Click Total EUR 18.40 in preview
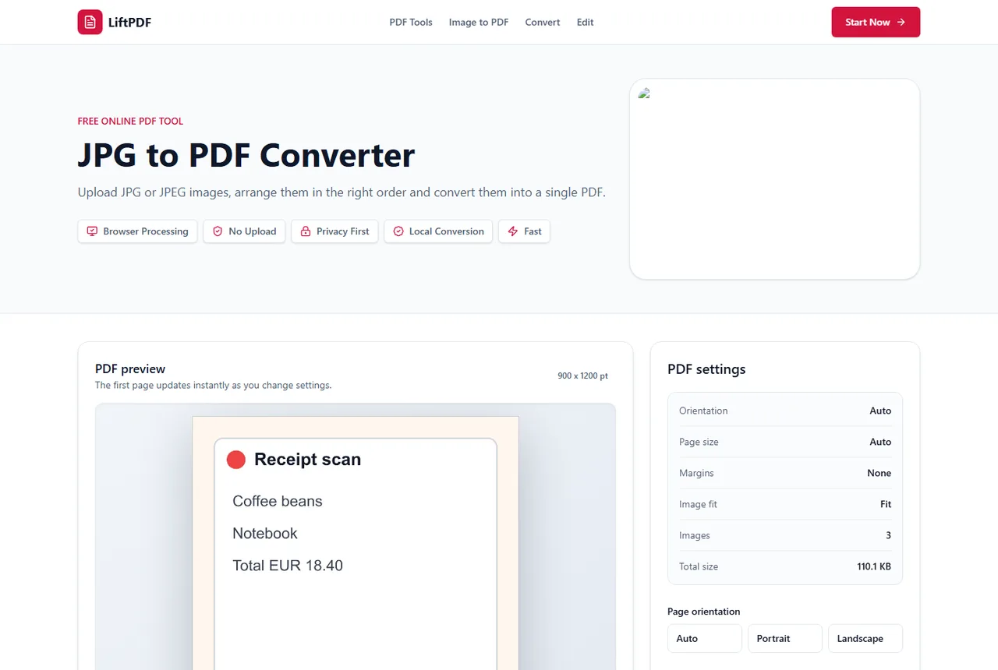 point(288,566)
